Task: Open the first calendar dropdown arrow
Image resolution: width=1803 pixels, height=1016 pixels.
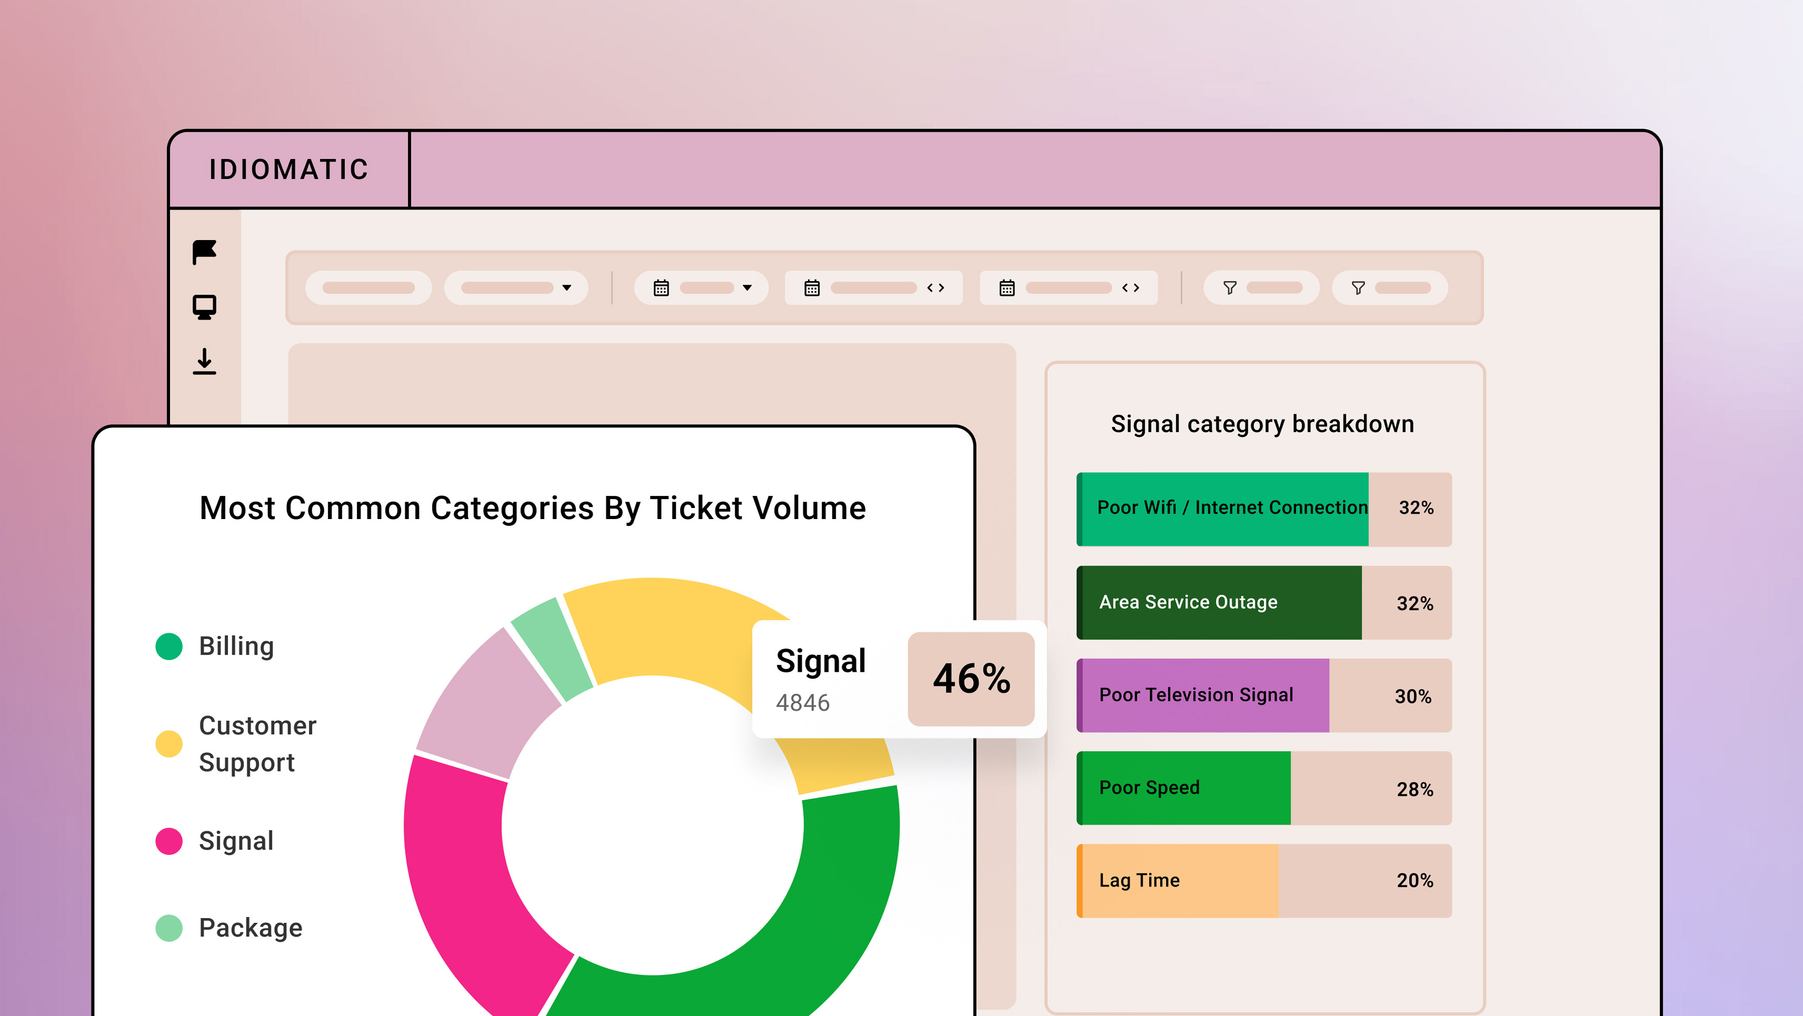Action: (x=747, y=288)
